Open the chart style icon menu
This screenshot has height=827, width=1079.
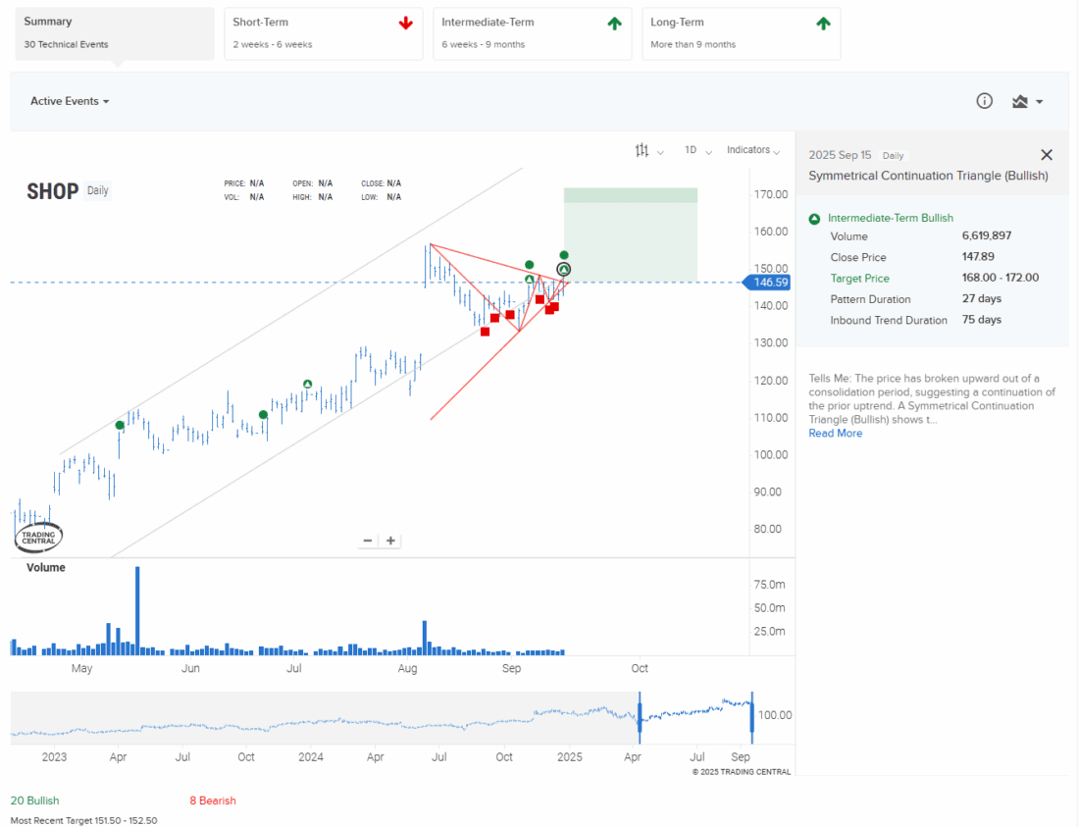[x=1027, y=102]
